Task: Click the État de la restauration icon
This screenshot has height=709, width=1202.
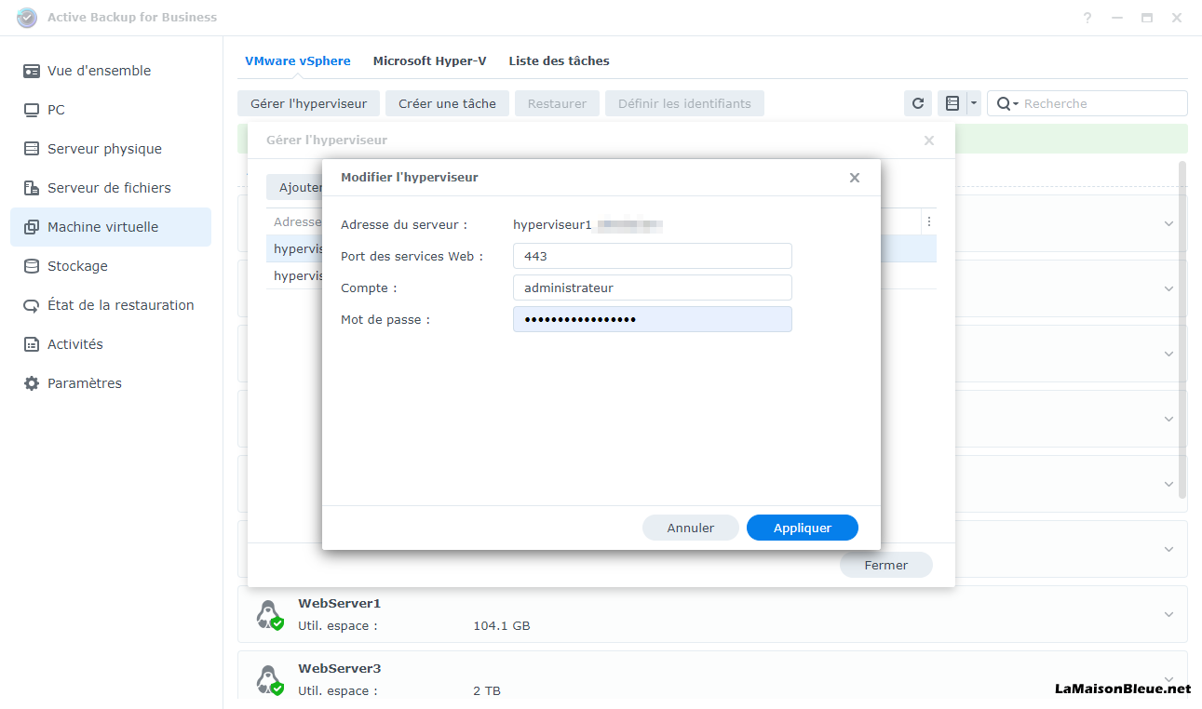Action: click(x=32, y=305)
